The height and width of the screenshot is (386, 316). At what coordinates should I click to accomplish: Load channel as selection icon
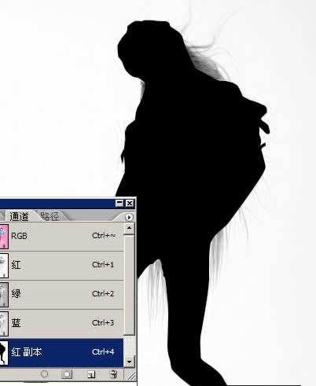point(45,374)
